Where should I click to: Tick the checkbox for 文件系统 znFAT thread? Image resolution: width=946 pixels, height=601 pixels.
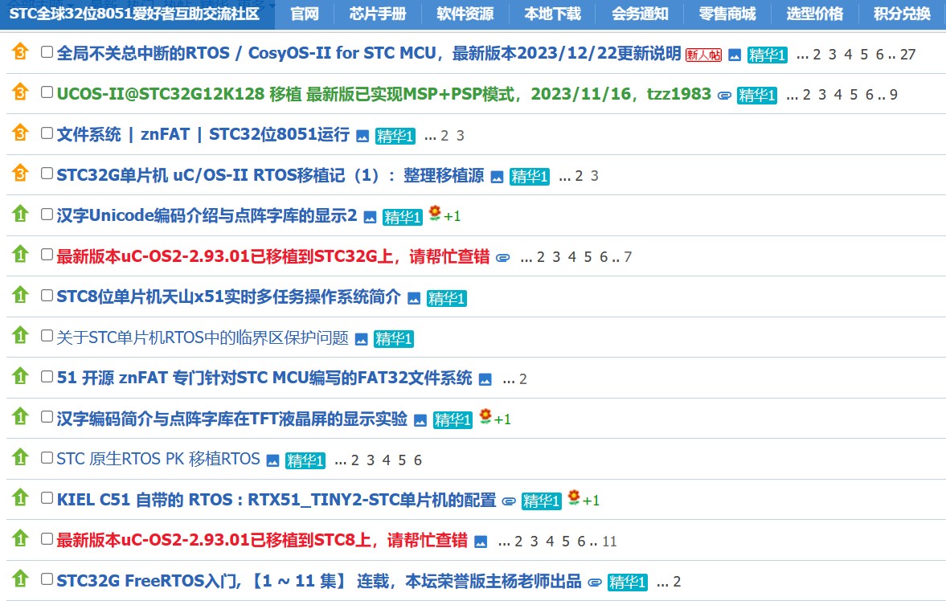coord(47,133)
